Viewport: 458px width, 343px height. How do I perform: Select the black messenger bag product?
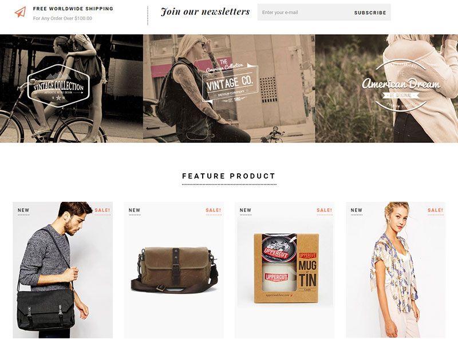point(62,270)
